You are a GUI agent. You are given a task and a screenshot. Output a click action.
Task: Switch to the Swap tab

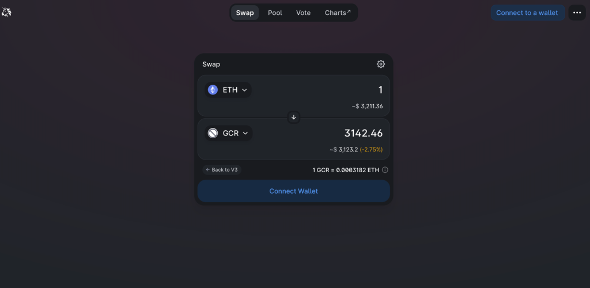245,13
